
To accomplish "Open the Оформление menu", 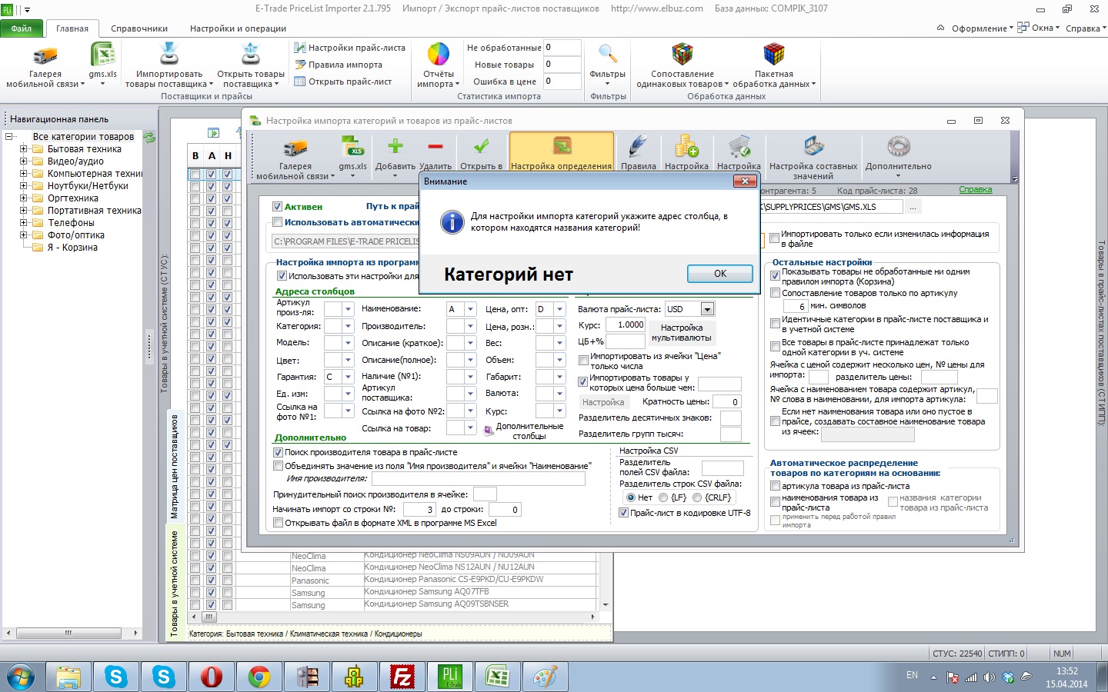I will coord(983,28).
